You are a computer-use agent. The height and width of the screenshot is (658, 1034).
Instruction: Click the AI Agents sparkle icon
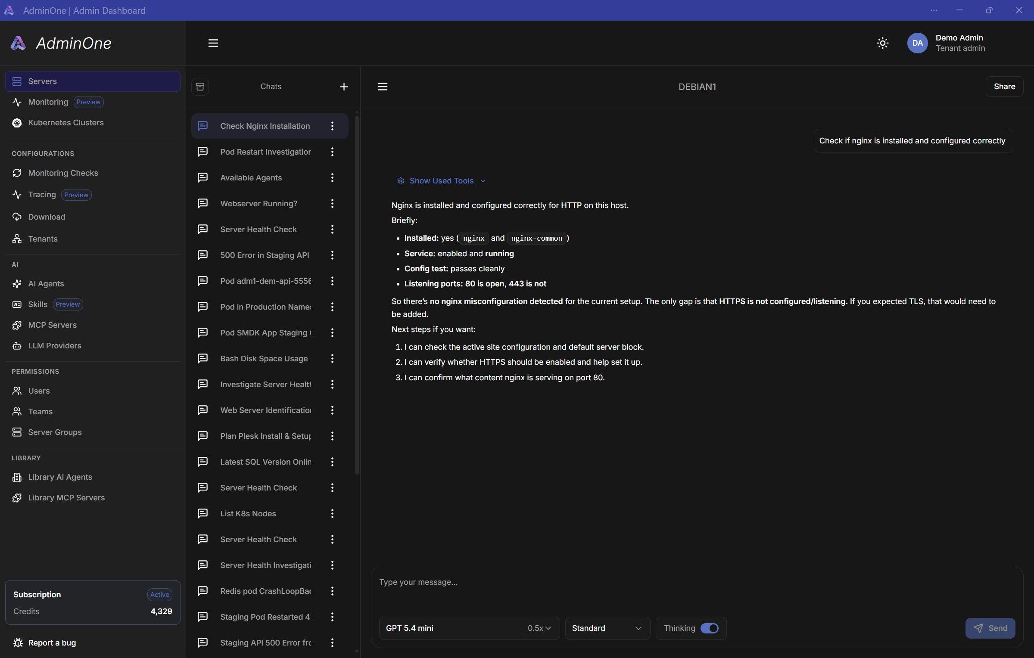coord(17,284)
